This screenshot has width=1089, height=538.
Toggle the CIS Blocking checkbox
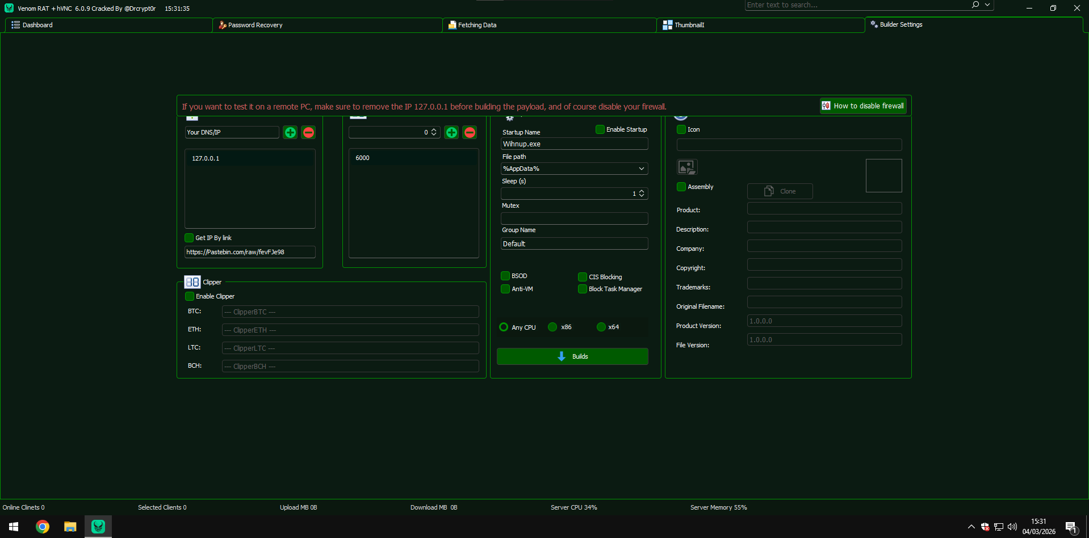(x=583, y=277)
